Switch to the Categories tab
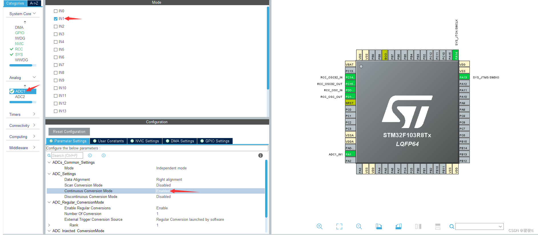 (15, 3)
